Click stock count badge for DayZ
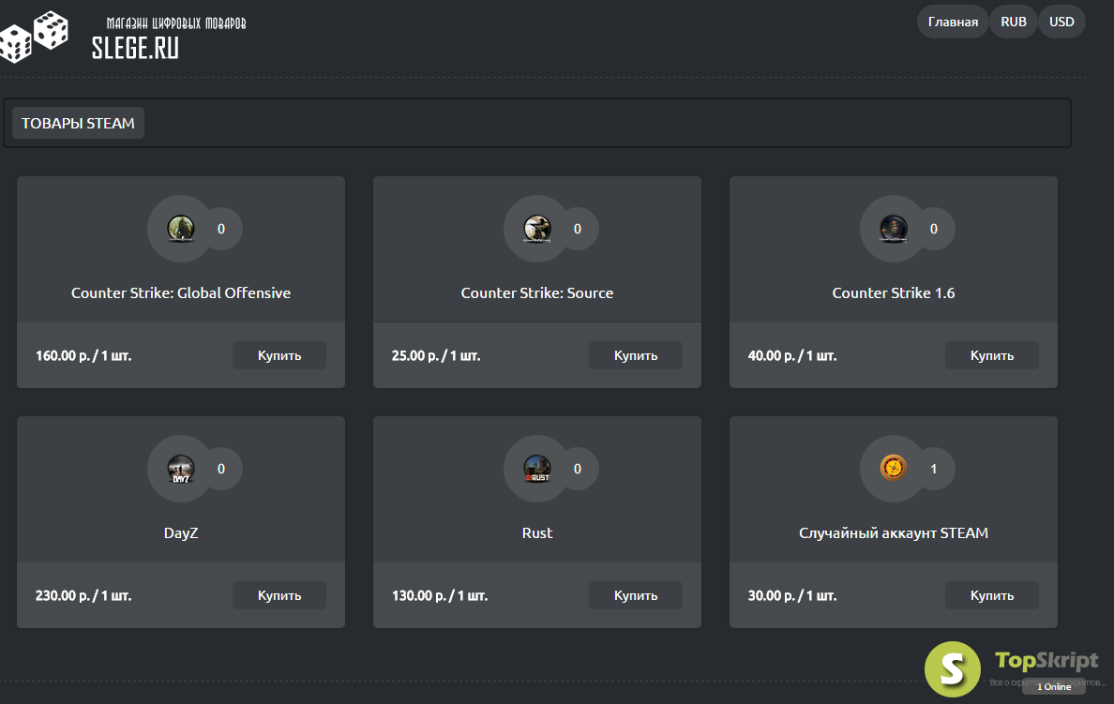This screenshot has height=704, width=1114. coord(221,469)
